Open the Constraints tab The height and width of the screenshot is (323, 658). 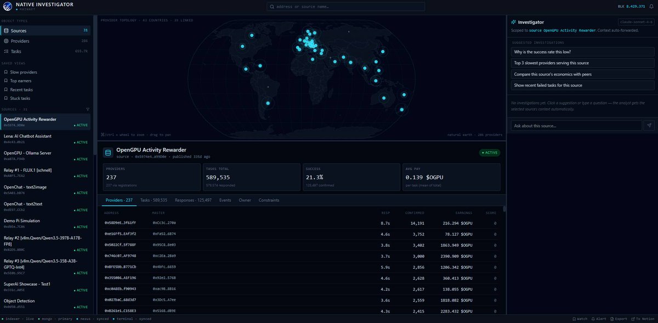(269, 200)
